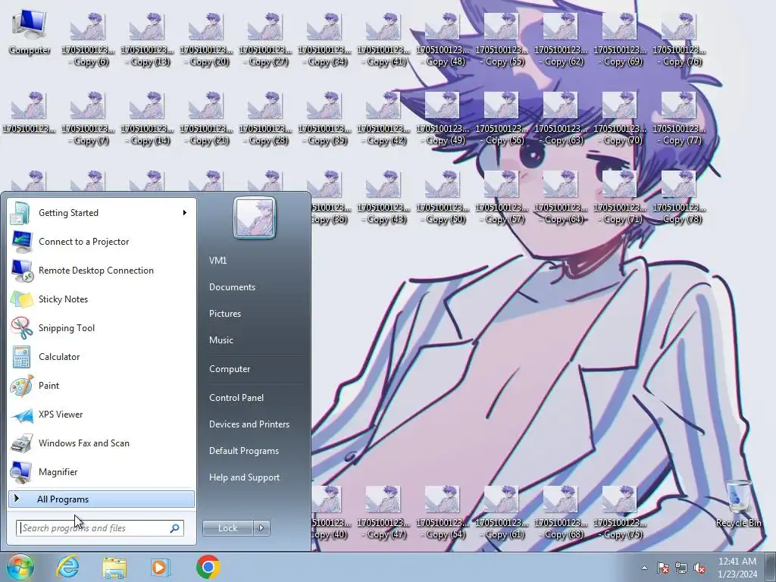Launch Connect to a Projector

pos(102,242)
